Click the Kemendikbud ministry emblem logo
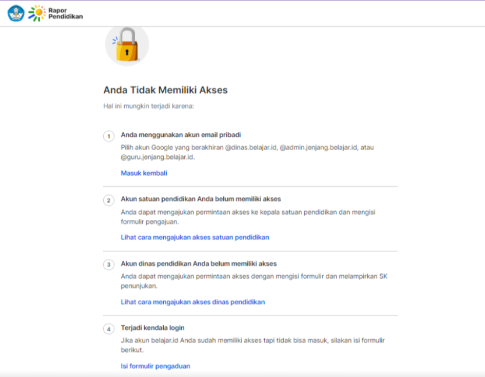 (16, 13)
